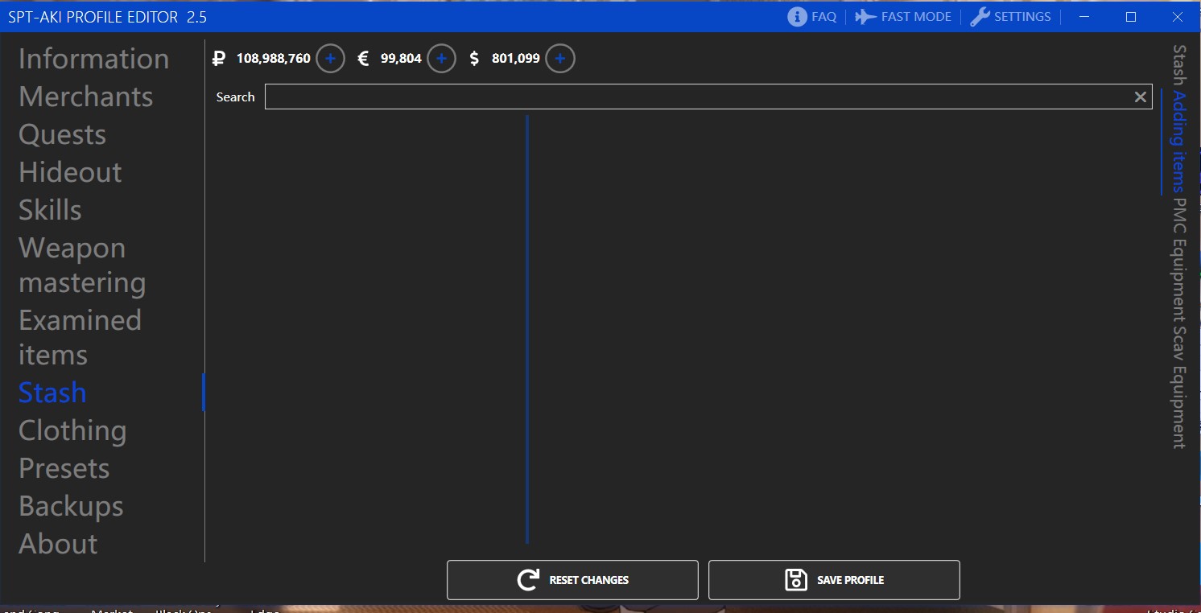Open the Hideout section

(70, 172)
